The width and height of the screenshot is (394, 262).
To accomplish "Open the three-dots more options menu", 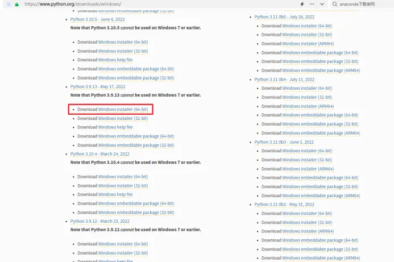I will [x=312, y=4].
